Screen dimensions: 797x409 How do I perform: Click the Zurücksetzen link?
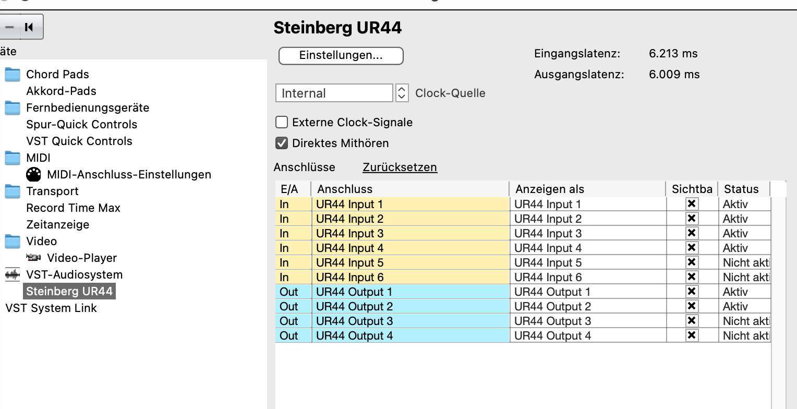pyautogui.click(x=400, y=167)
